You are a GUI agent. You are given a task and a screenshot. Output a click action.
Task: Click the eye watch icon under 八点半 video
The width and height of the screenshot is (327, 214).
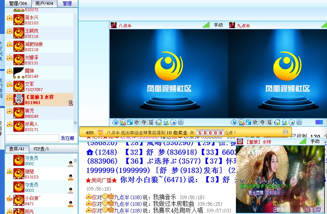pos(115,122)
